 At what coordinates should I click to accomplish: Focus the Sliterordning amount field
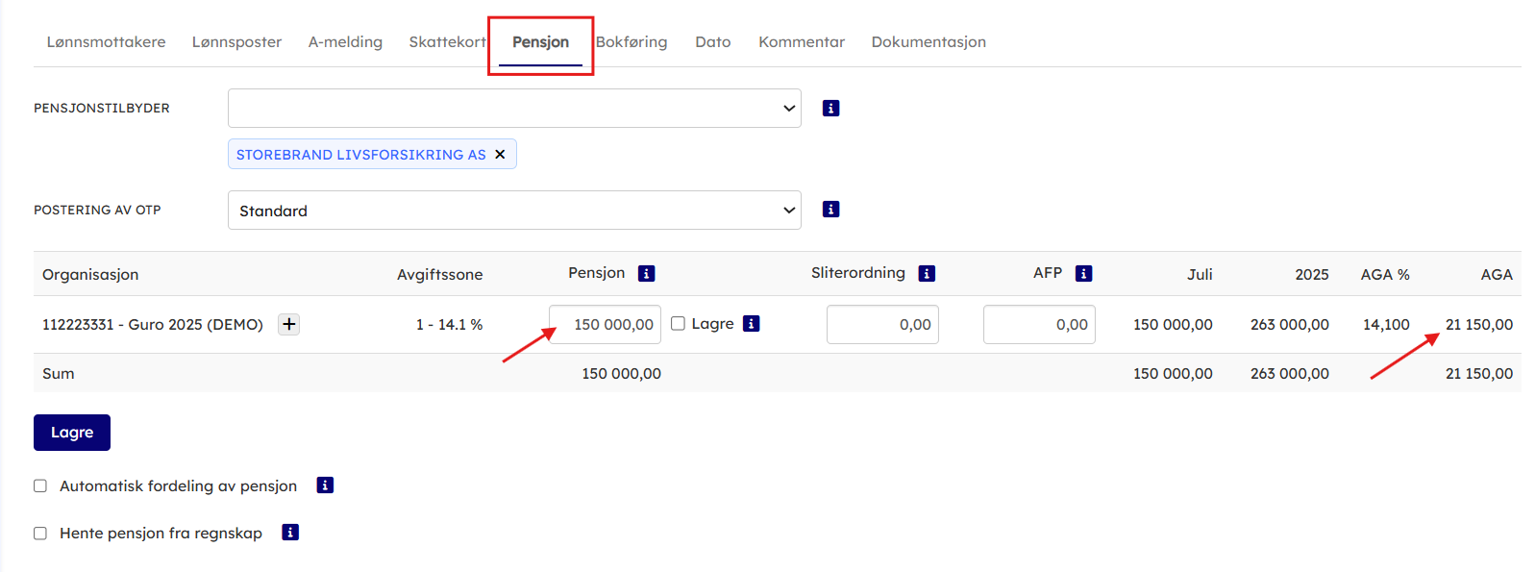881,325
